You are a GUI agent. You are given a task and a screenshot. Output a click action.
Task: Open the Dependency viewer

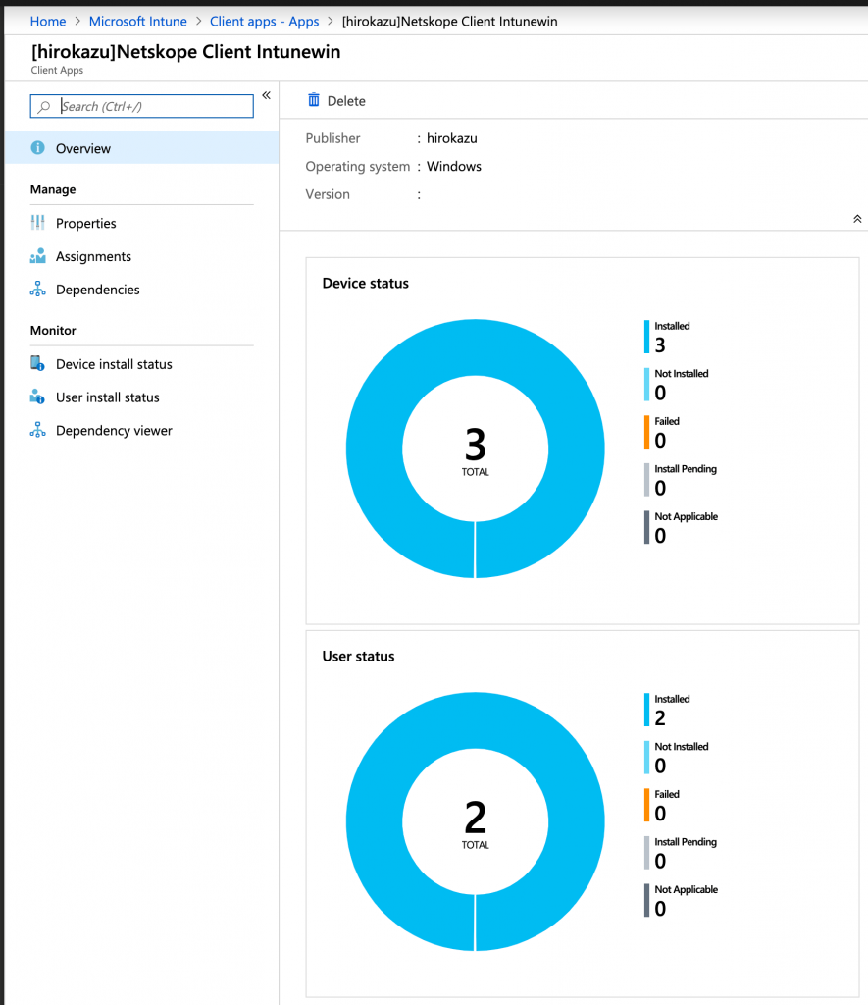coord(114,431)
